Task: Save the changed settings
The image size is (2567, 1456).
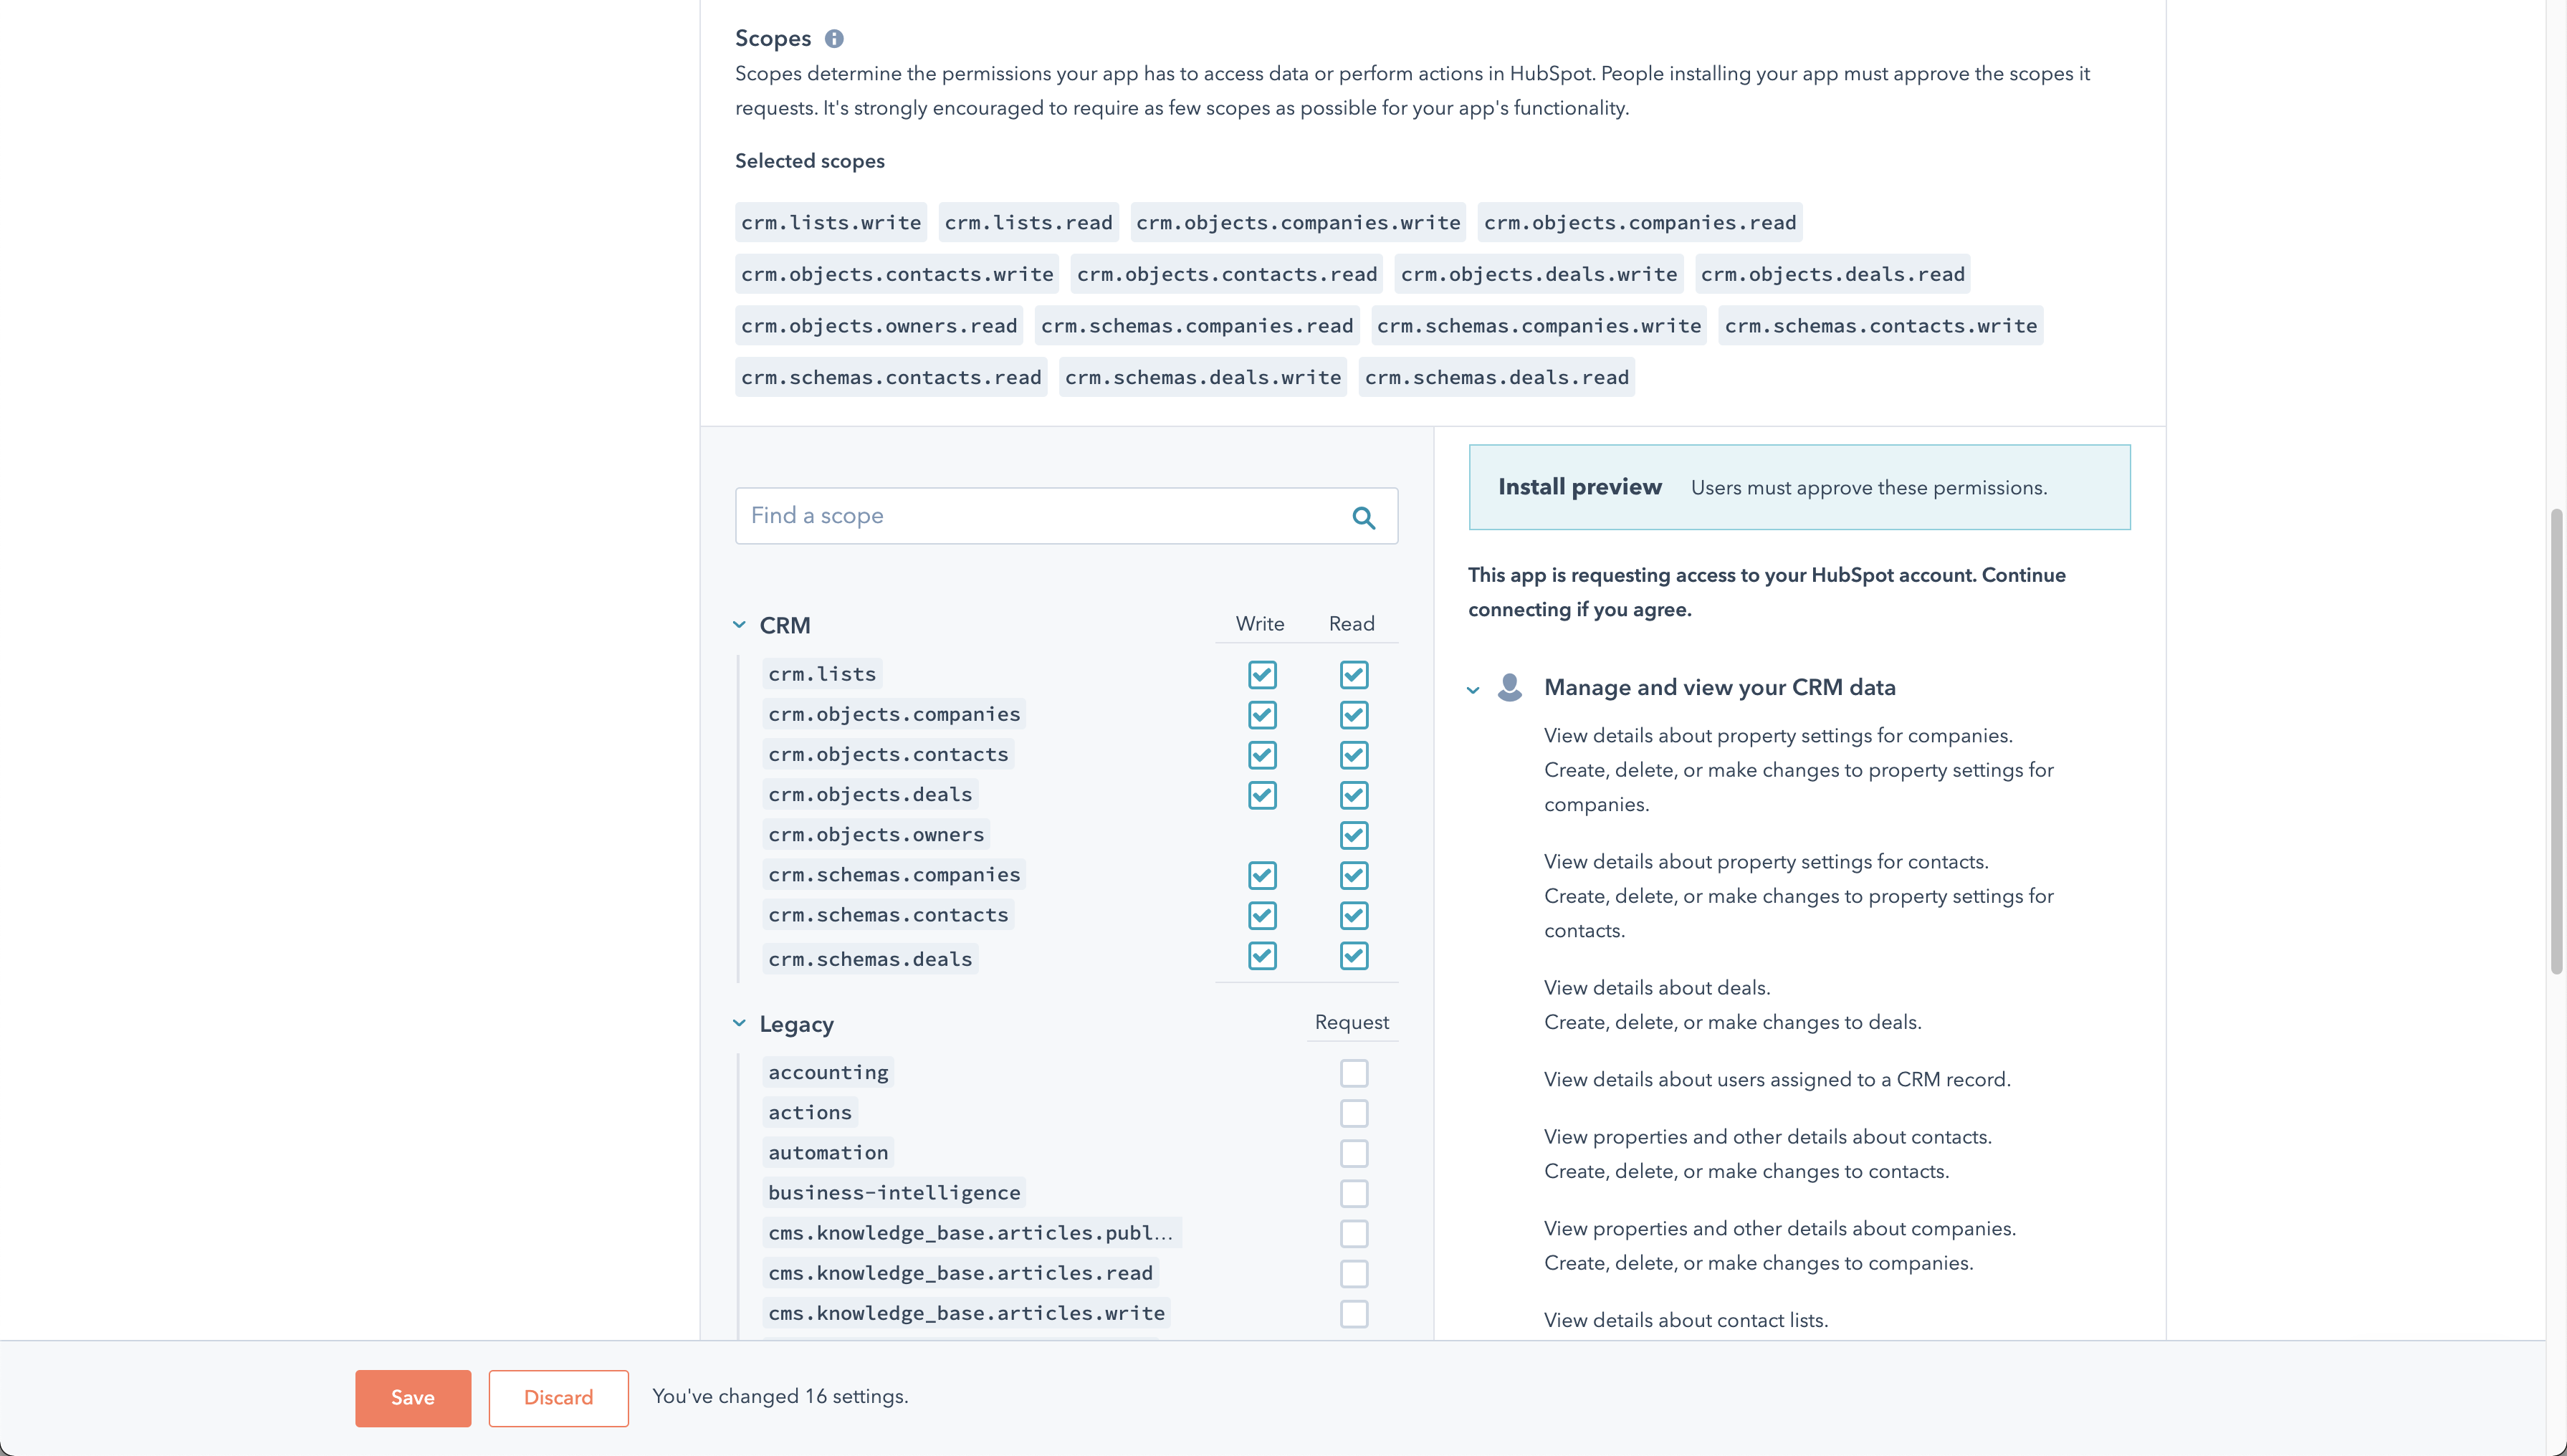Action: click(413, 1398)
